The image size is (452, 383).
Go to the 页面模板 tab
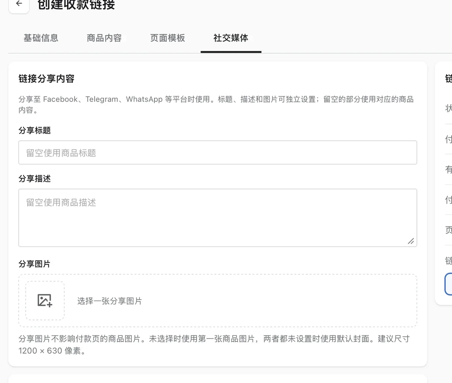click(168, 38)
